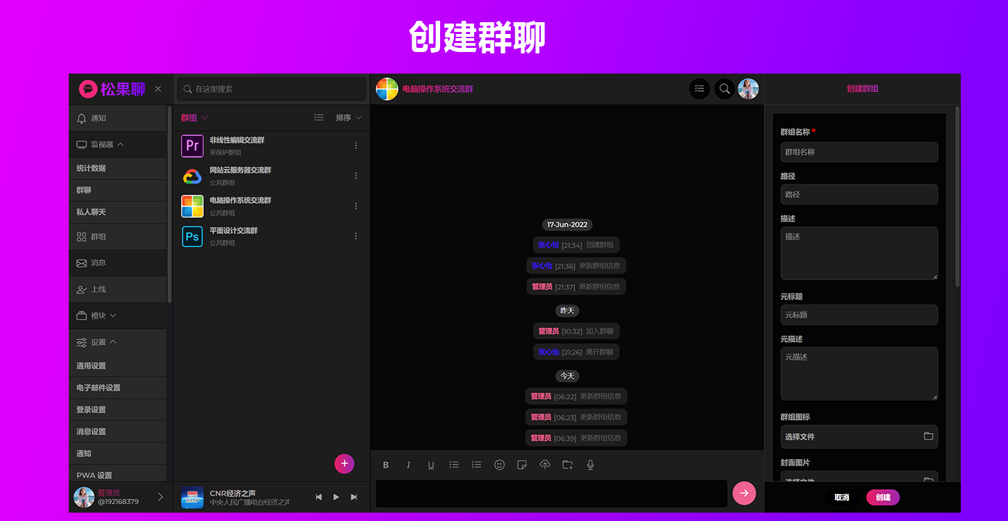Expand the 模块 menu section
This screenshot has width=1008, height=521.
[118, 316]
